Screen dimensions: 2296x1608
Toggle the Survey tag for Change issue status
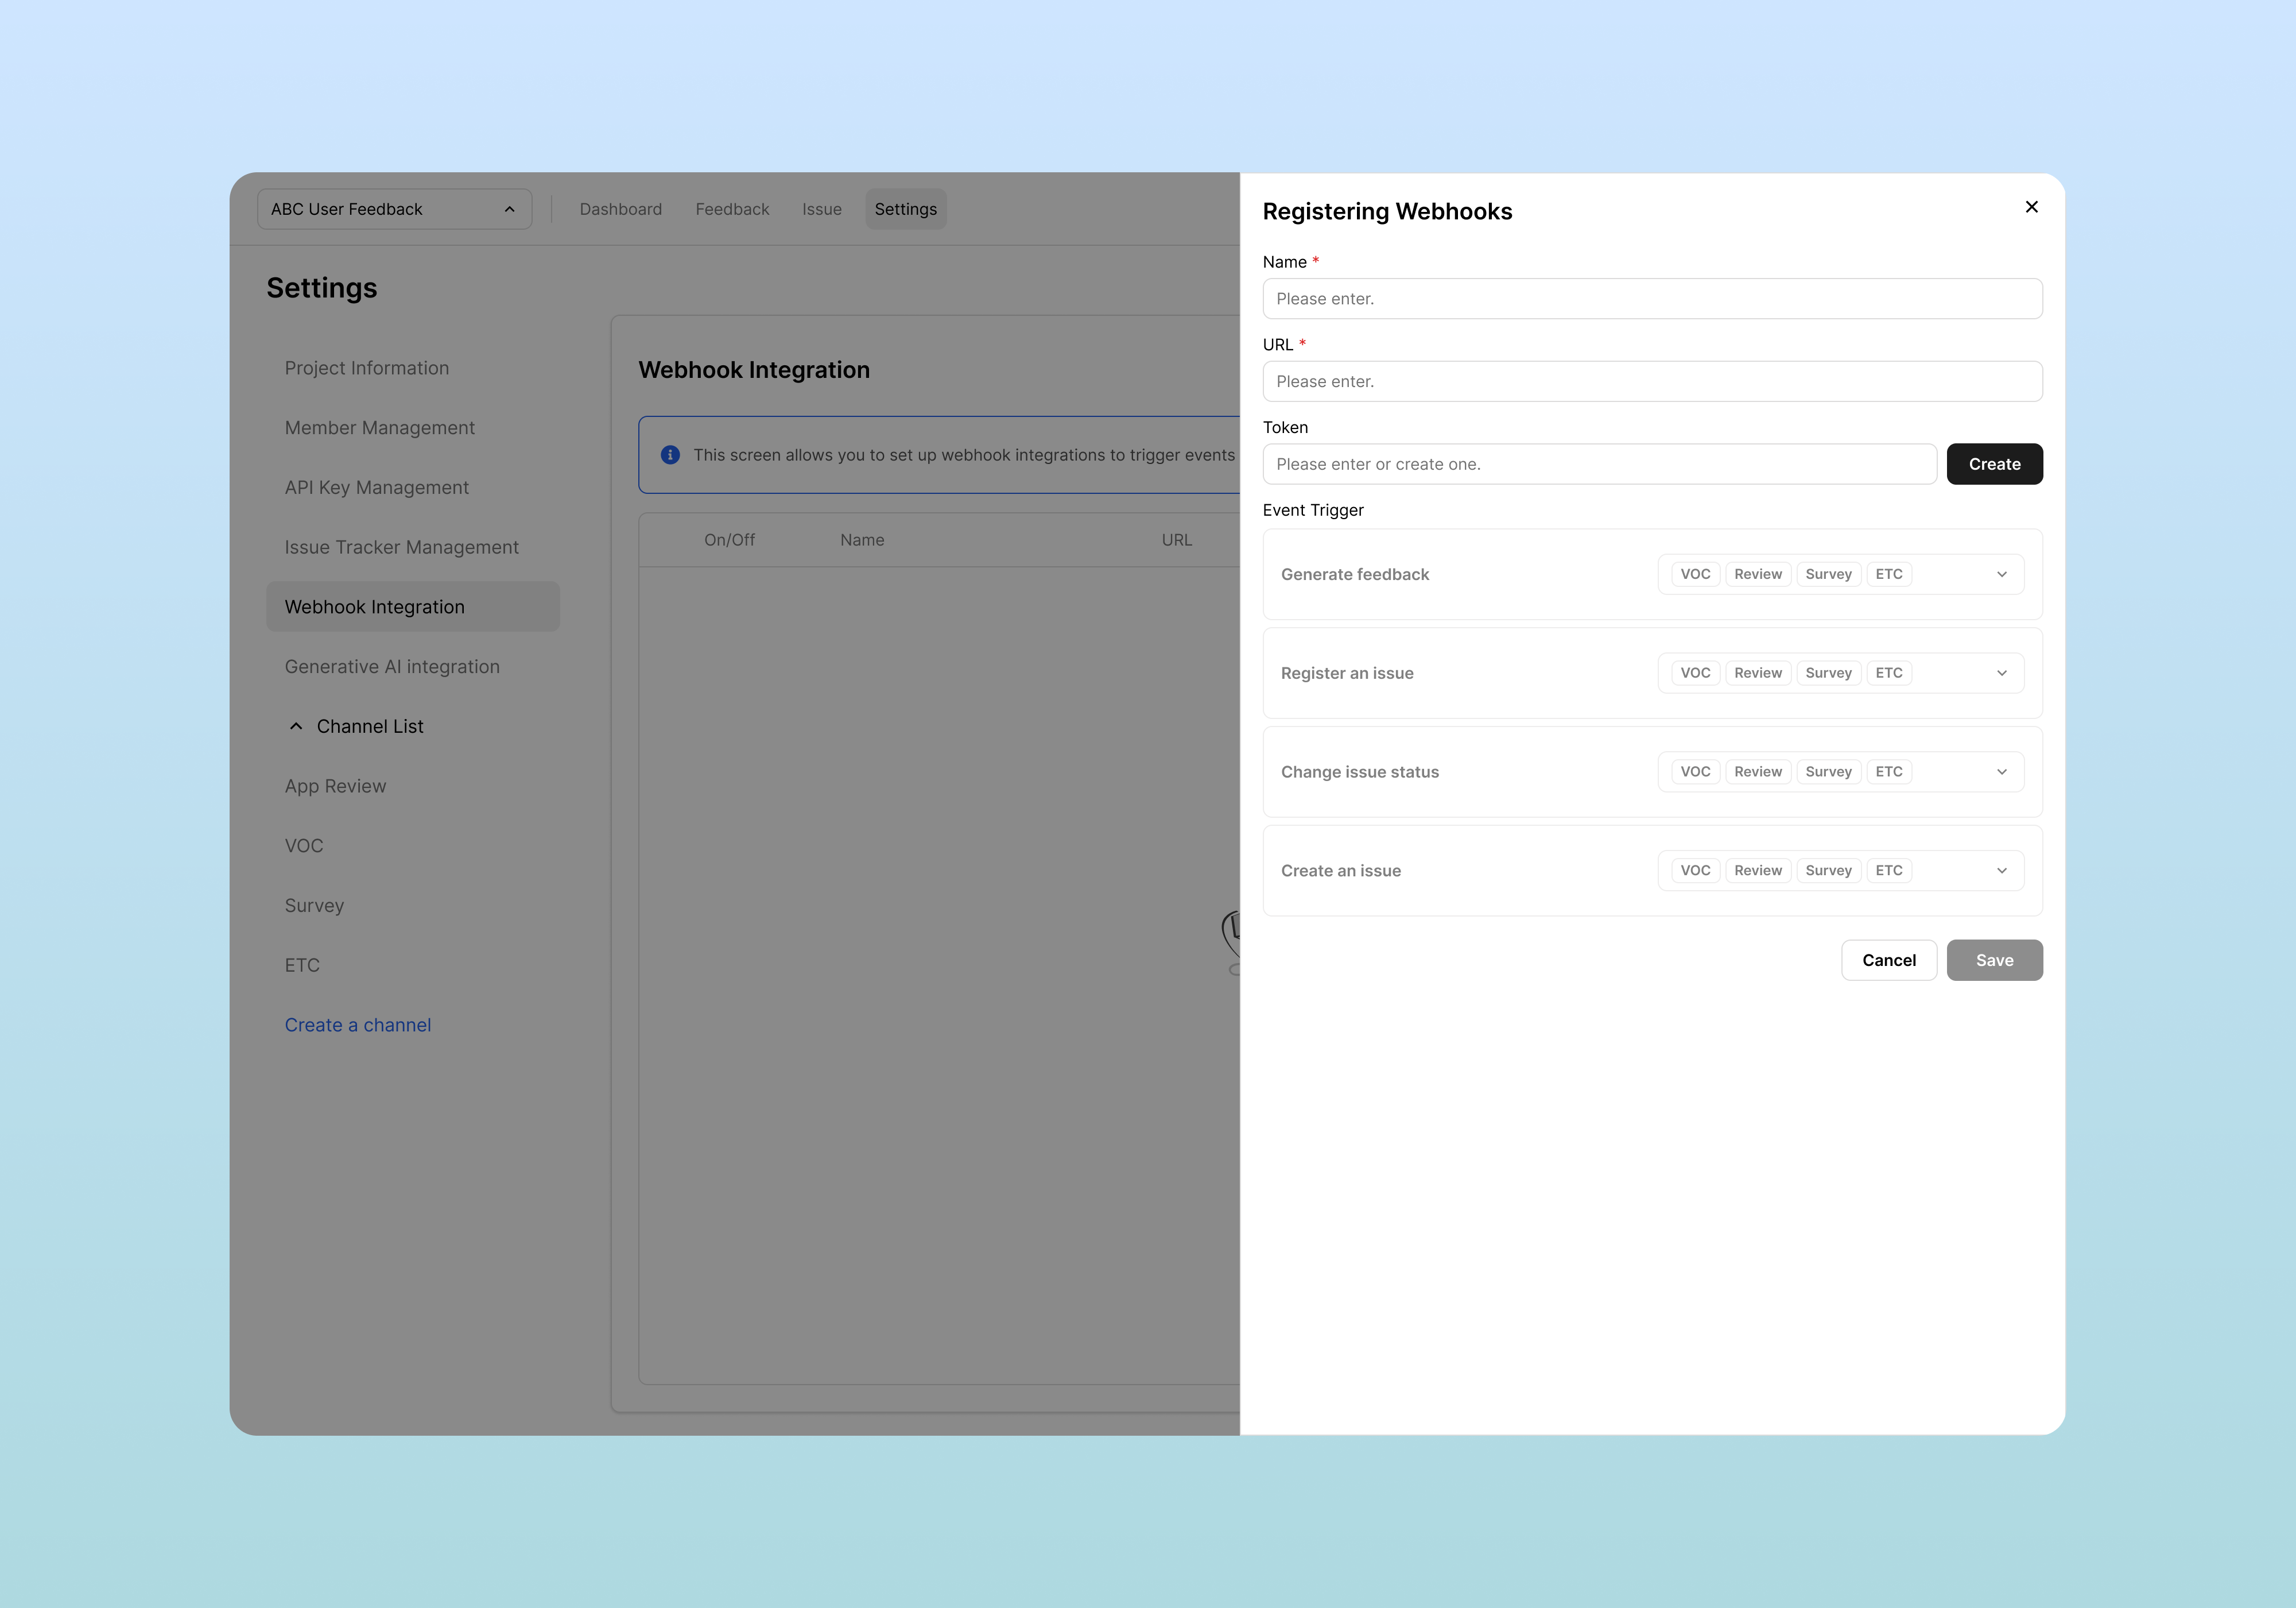[x=1828, y=771]
